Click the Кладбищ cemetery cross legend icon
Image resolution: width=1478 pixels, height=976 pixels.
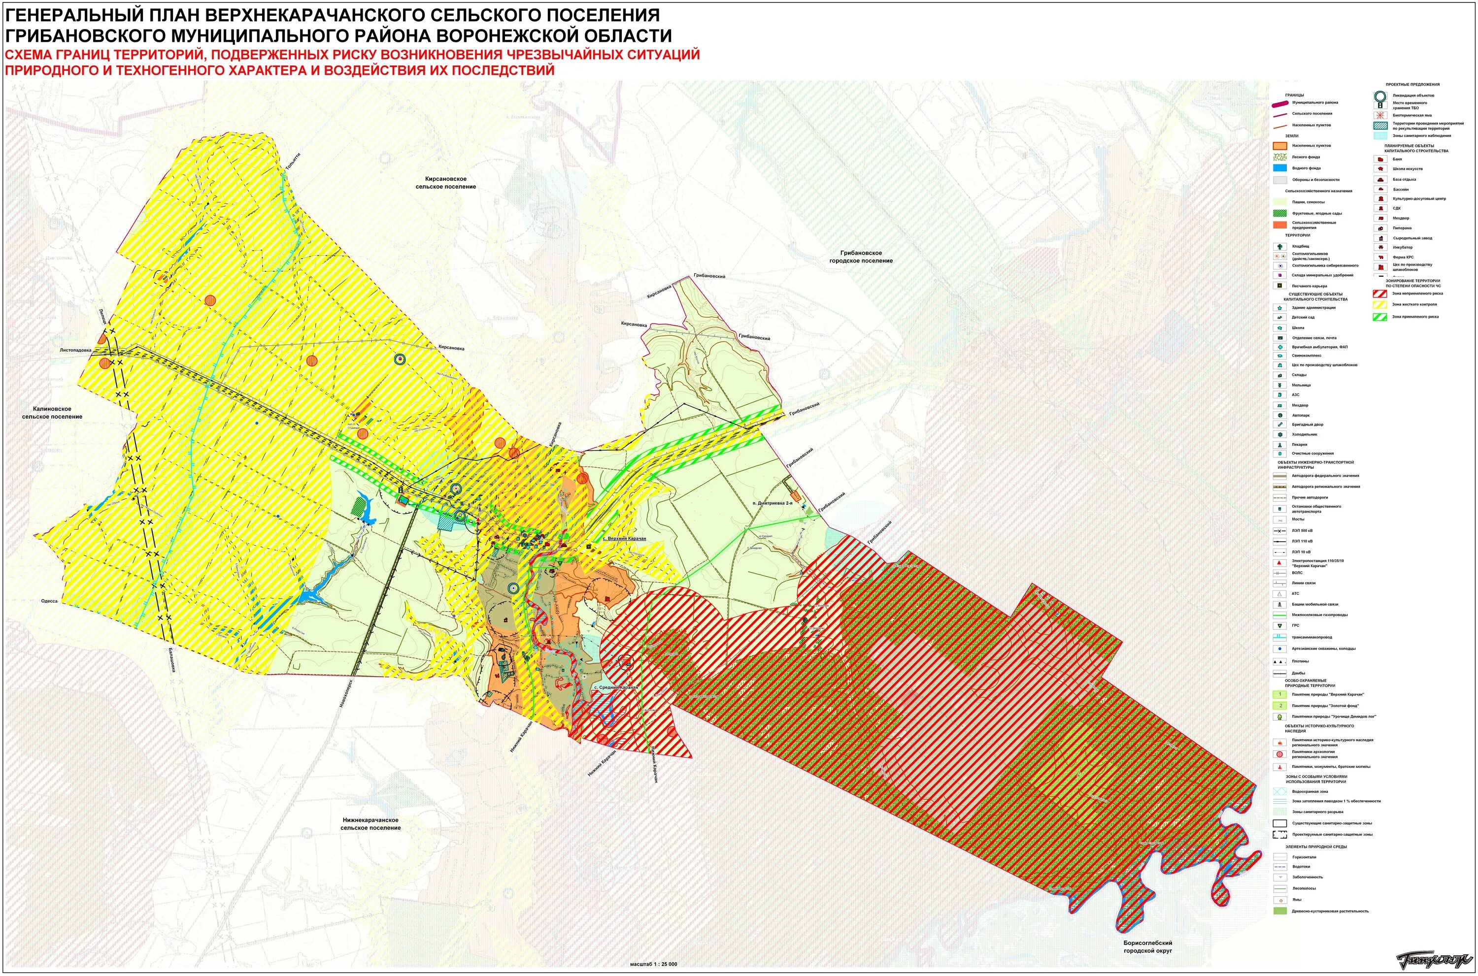(x=1279, y=247)
